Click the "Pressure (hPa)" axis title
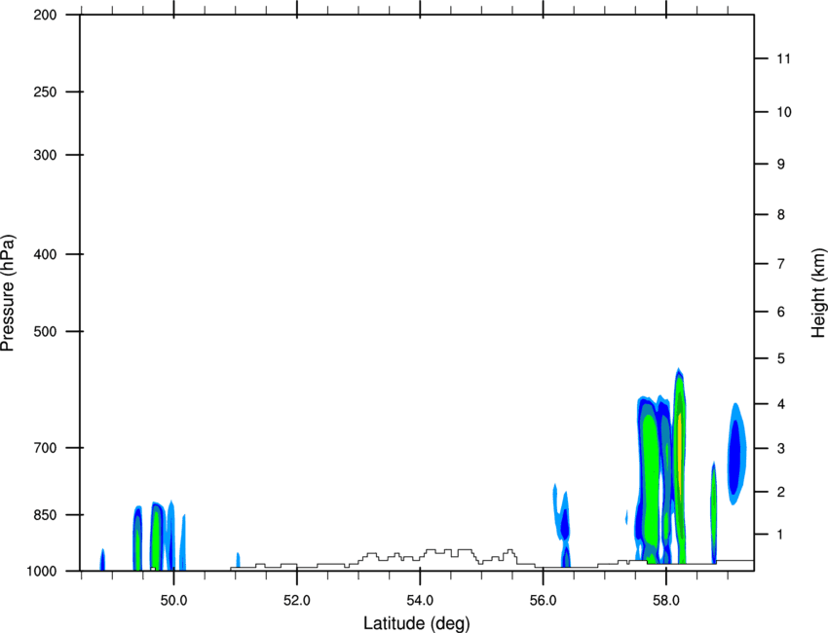This screenshot has width=828, height=633. pyautogui.click(x=8, y=293)
